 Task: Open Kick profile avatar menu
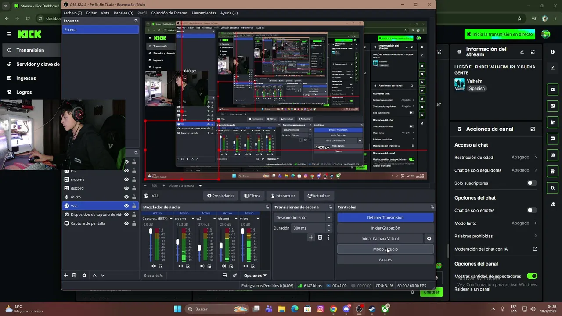coord(546,34)
